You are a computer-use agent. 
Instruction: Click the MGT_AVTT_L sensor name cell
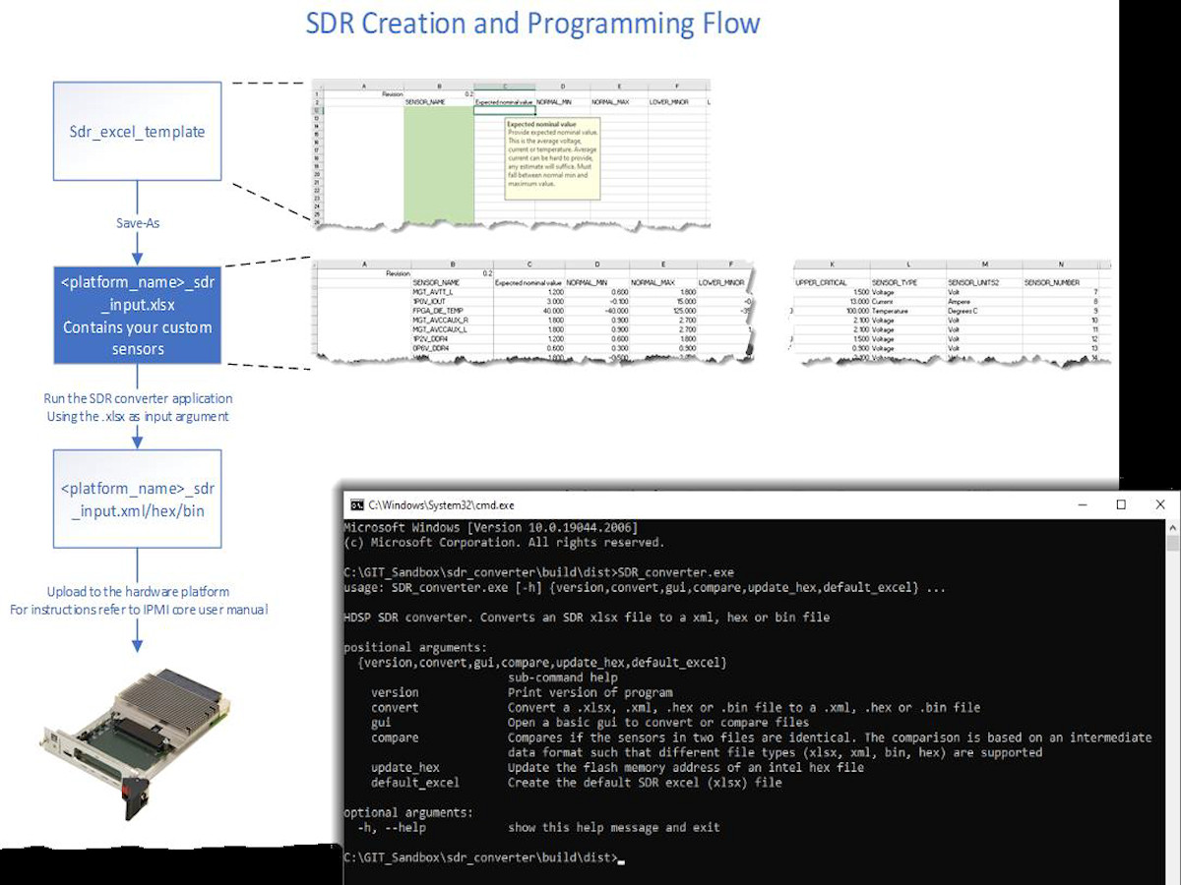(x=433, y=292)
